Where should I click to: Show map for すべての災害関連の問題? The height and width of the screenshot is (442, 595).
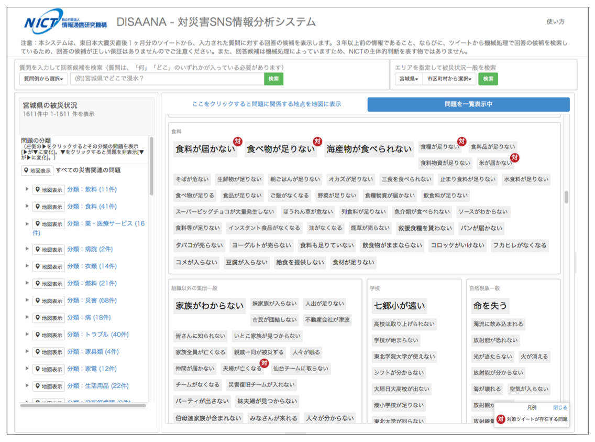tap(37, 170)
